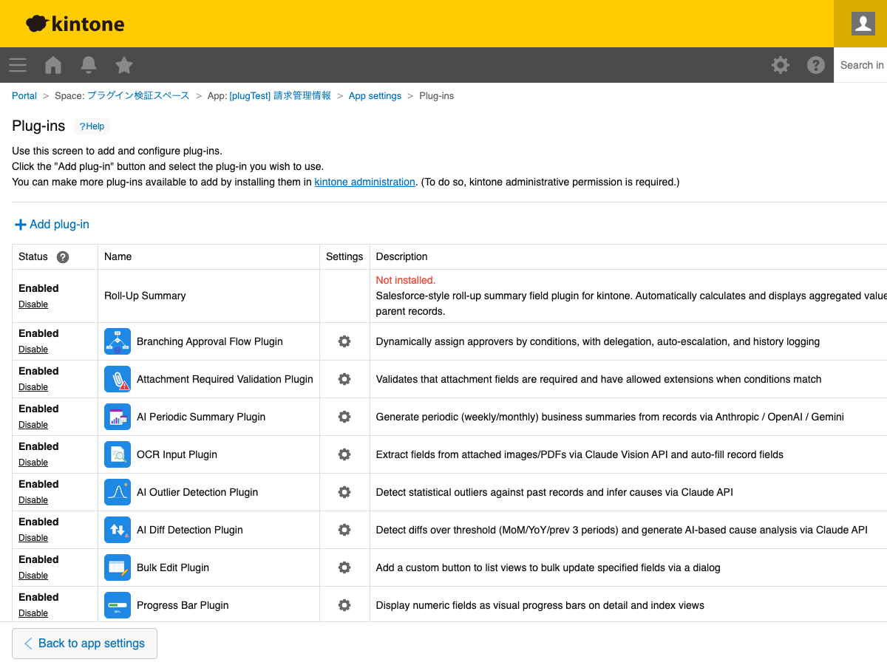Image resolution: width=887 pixels, height=665 pixels.
Task: Open settings gear for Branching Approval Flow Plugin
Action: 344,341
